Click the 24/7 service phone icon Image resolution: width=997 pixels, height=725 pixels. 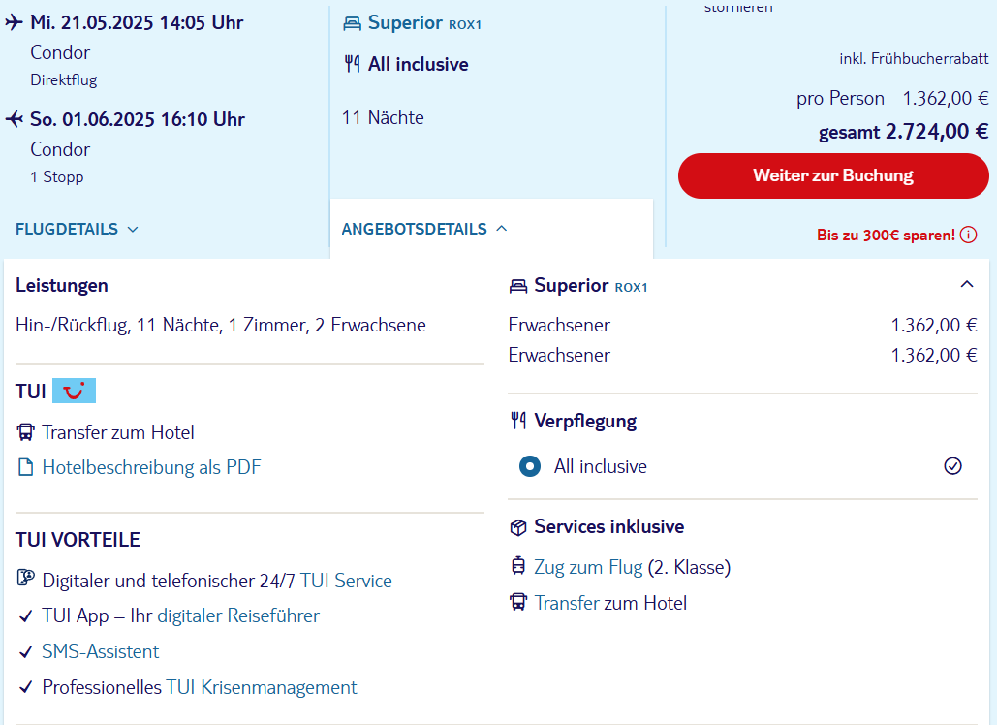pyautogui.click(x=26, y=580)
